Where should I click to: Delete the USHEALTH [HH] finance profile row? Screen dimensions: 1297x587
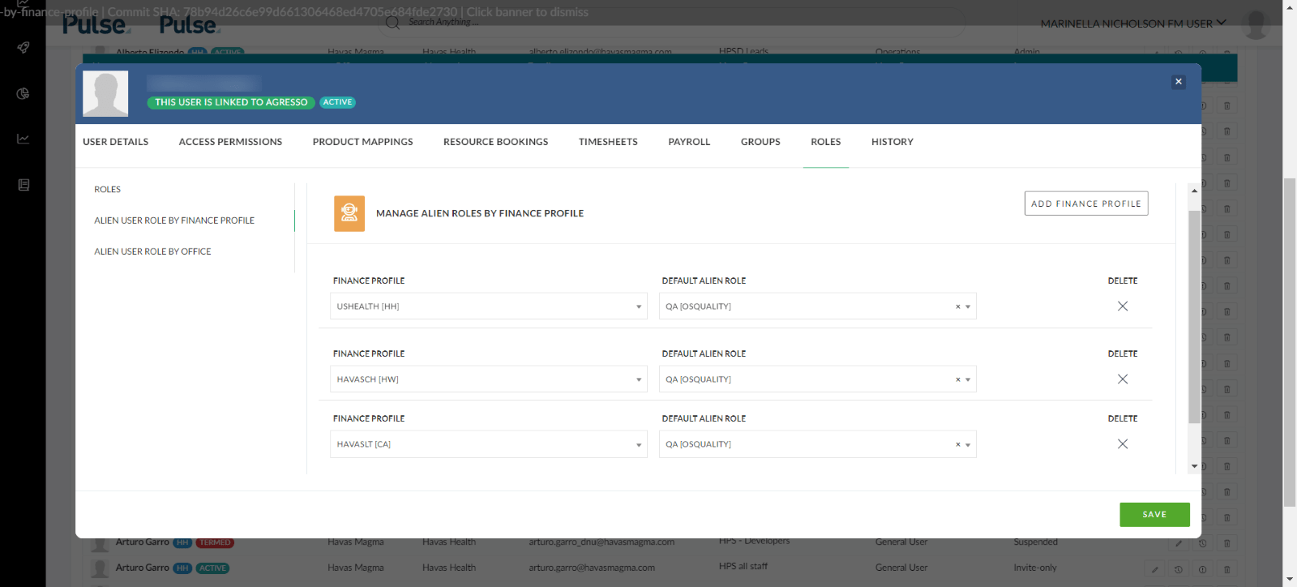tap(1123, 306)
